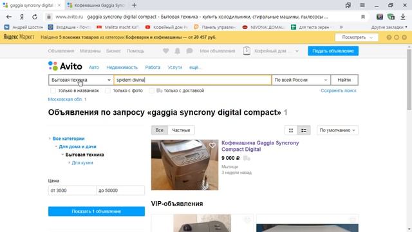Open the NIVONA: ДОМАШ bookmark
412x232 pixels.
[x=263, y=27]
